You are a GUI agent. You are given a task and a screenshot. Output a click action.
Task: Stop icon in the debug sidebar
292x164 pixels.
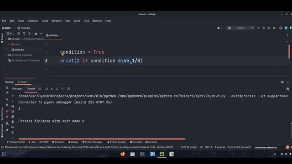7,105
